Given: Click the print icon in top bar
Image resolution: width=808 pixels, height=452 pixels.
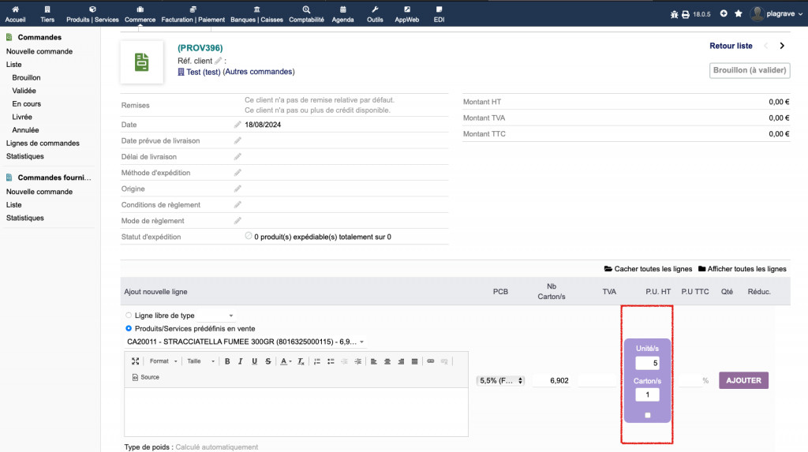Looking at the screenshot, I should pos(685,14).
